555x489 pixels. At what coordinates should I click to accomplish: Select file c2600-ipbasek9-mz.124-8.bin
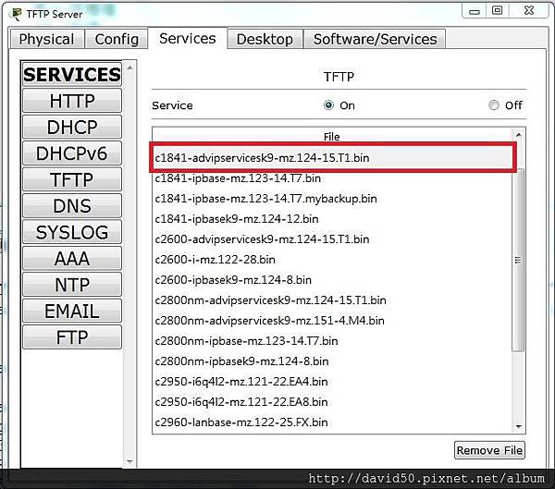(x=333, y=280)
